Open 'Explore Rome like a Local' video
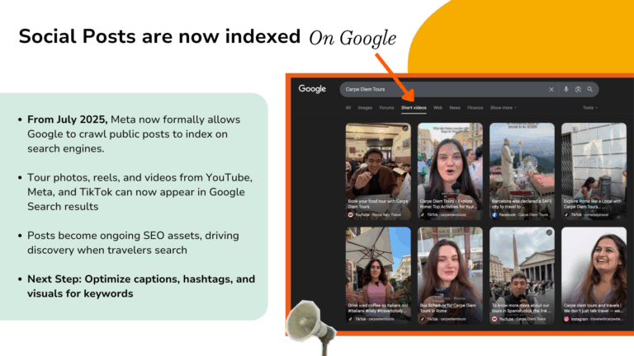 pos(594,165)
